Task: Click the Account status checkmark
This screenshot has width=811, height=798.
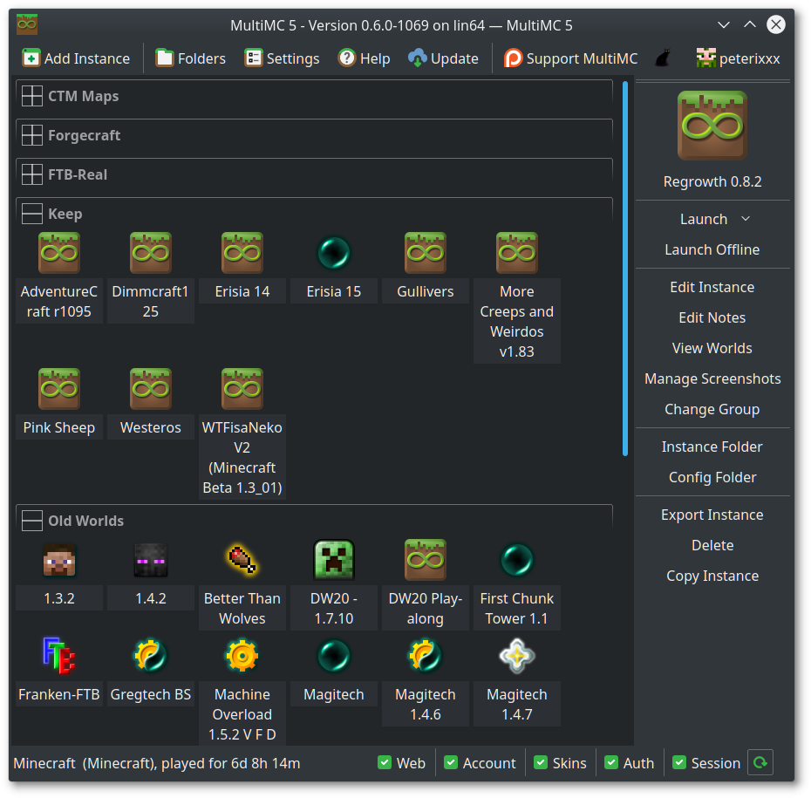Action: pyautogui.click(x=451, y=762)
